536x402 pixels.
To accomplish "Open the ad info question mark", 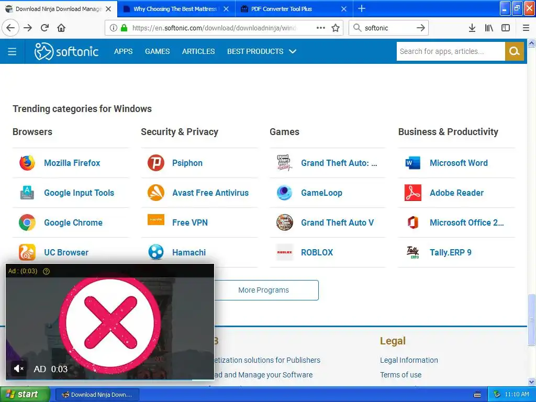I will pyautogui.click(x=47, y=271).
